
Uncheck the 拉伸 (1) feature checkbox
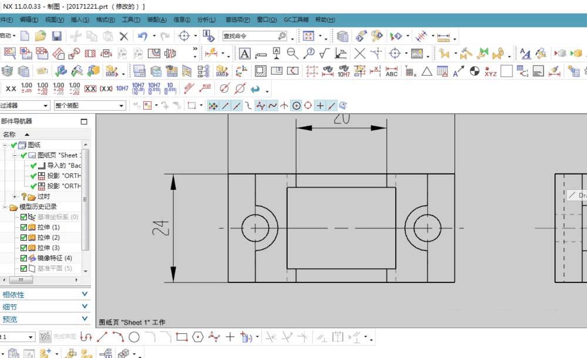(x=23, y=227)
